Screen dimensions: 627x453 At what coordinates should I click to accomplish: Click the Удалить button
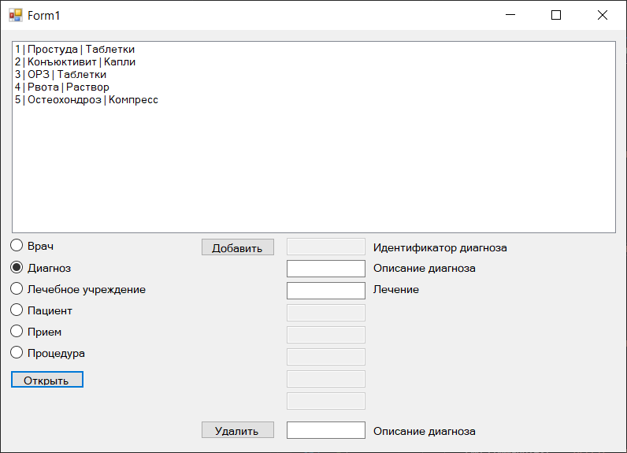[238, 430]
